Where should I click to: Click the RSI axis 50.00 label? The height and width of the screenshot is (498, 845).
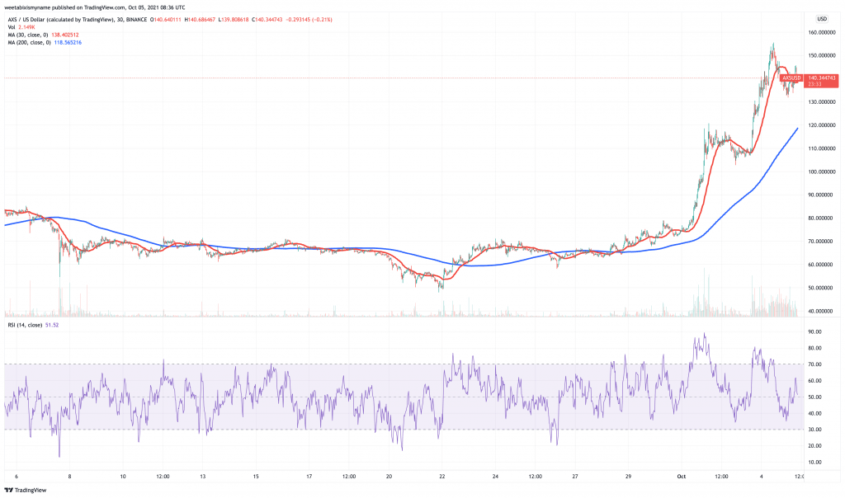(814, 397)
